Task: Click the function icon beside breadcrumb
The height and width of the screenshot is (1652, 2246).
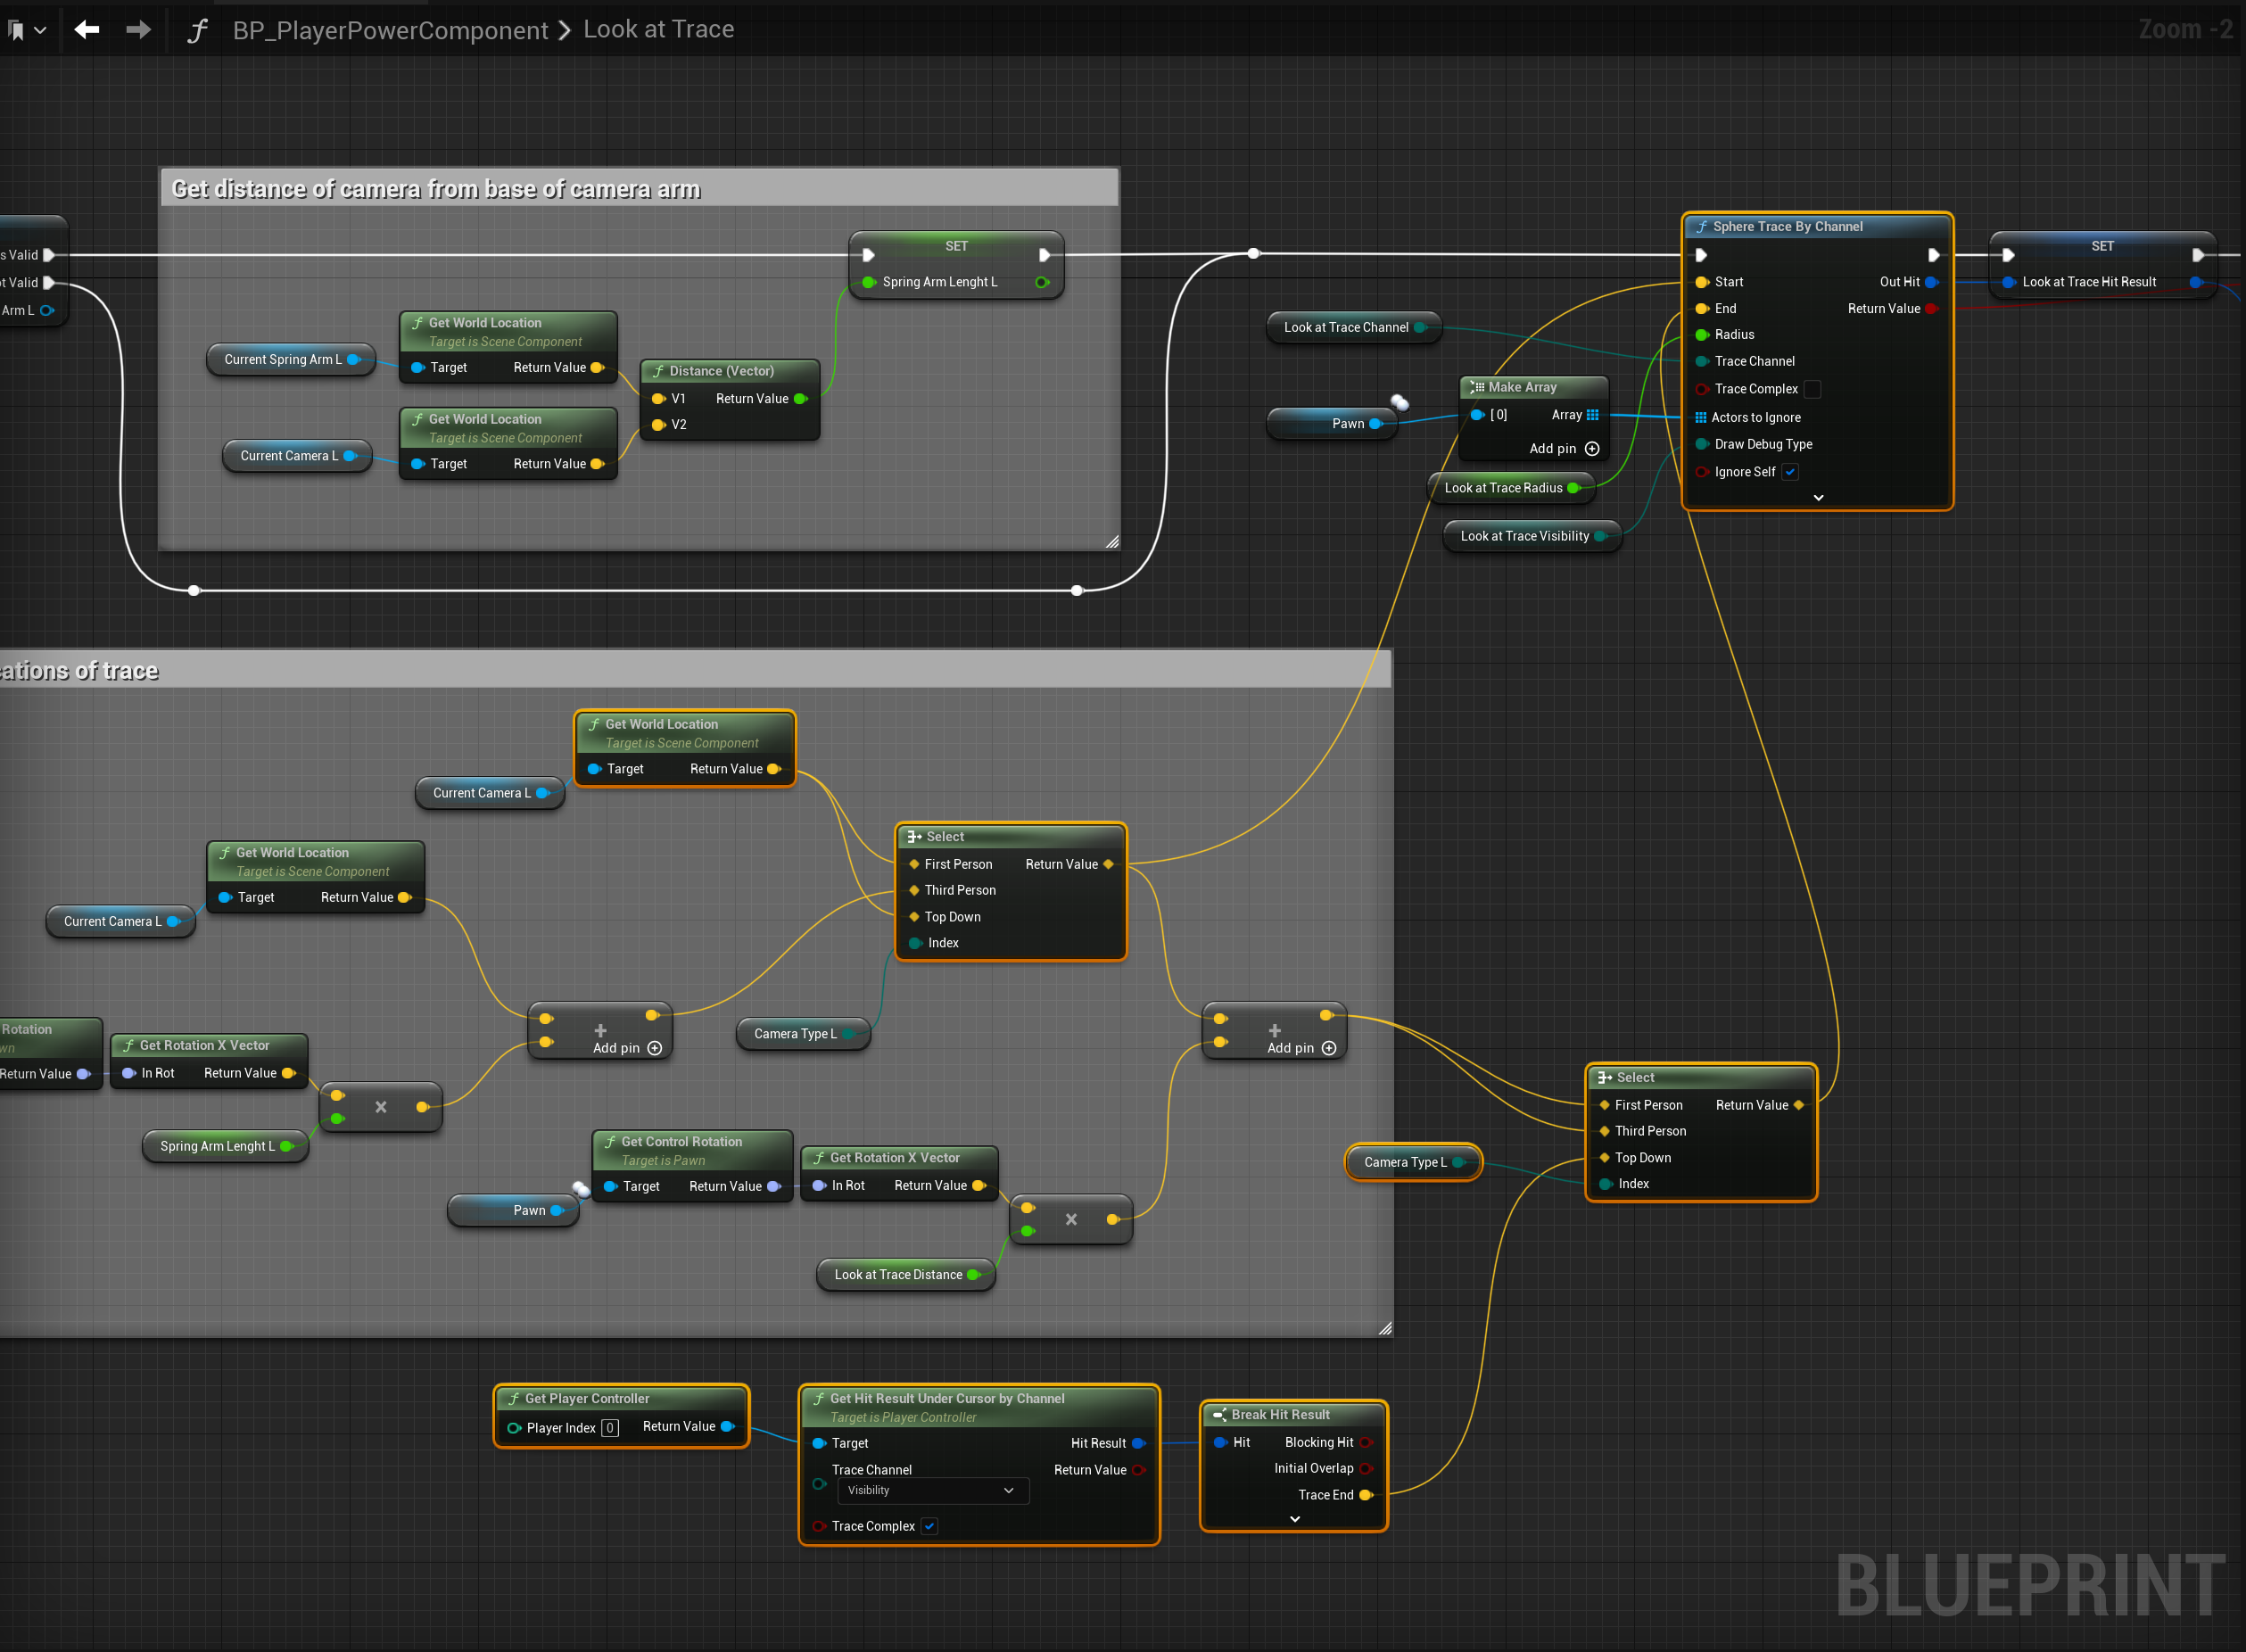Action: (197, 30)
